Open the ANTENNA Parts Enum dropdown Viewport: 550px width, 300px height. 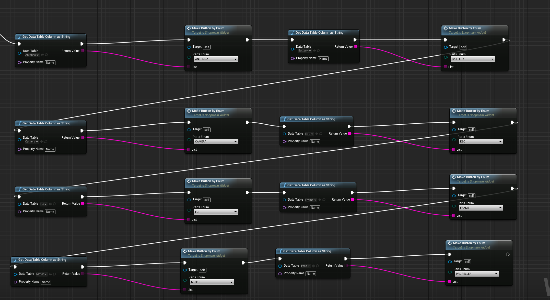click(216, 59)
